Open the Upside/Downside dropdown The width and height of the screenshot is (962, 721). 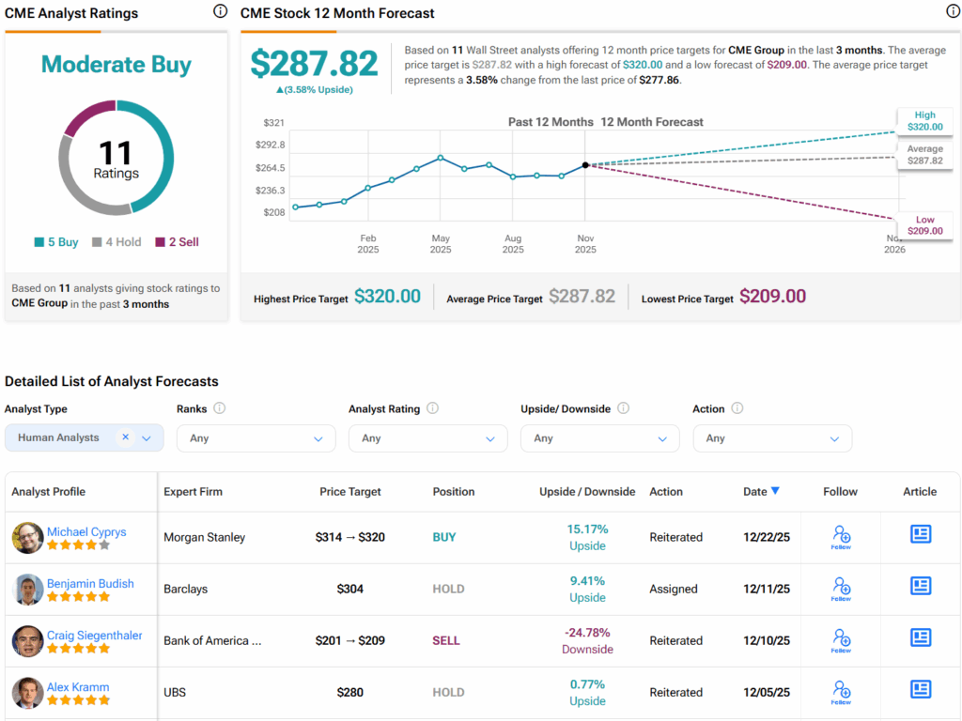(x=599, y=438)
